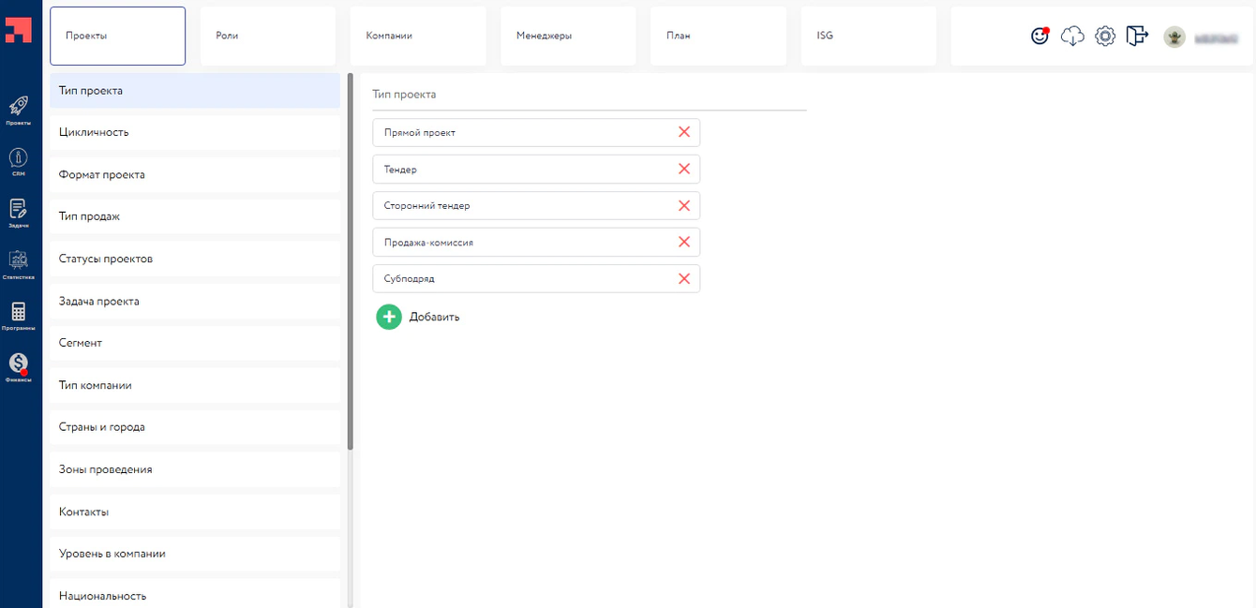Log out using the door-exit icon
Image resolution: width=1256 pixels, height=608 pixels.
1137,36
